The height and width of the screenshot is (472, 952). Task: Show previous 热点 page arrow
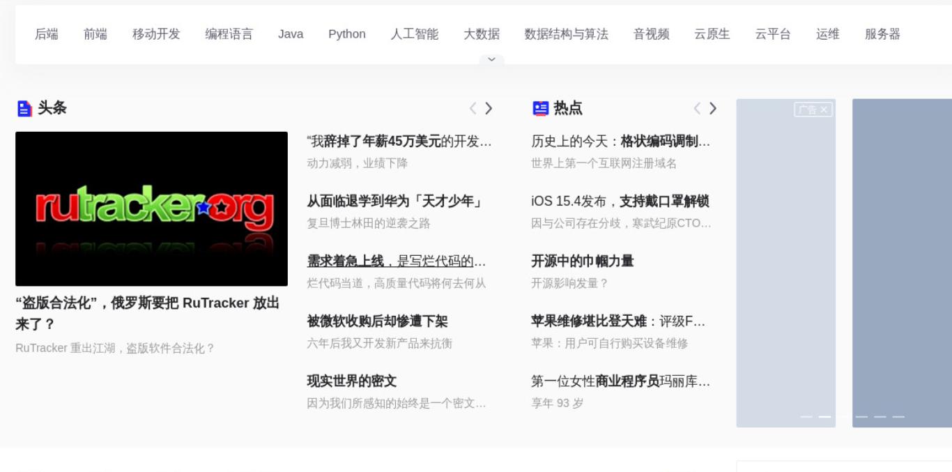click(x=698, y=108)
